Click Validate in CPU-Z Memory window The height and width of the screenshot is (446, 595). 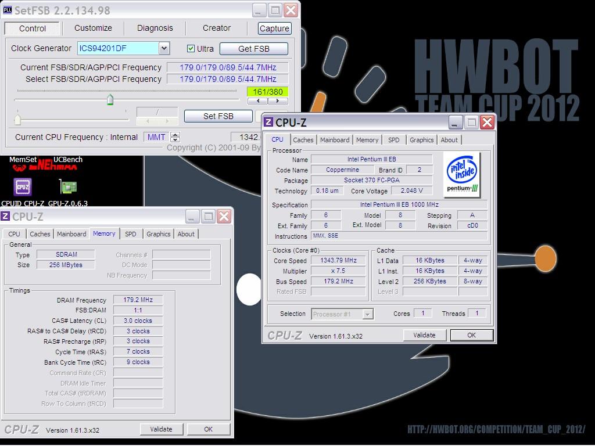pos(161,429)
